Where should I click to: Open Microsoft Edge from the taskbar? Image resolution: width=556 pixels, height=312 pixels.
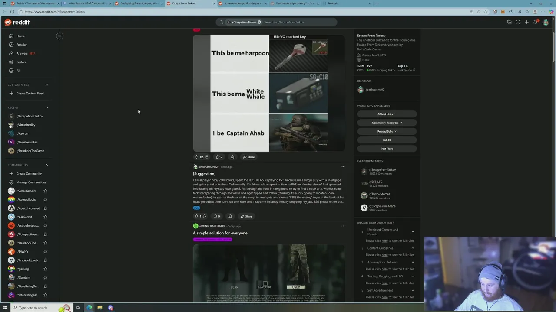coord(89,308)
